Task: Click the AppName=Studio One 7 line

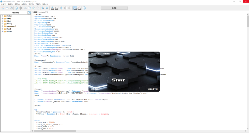Action: click(45, 16)
